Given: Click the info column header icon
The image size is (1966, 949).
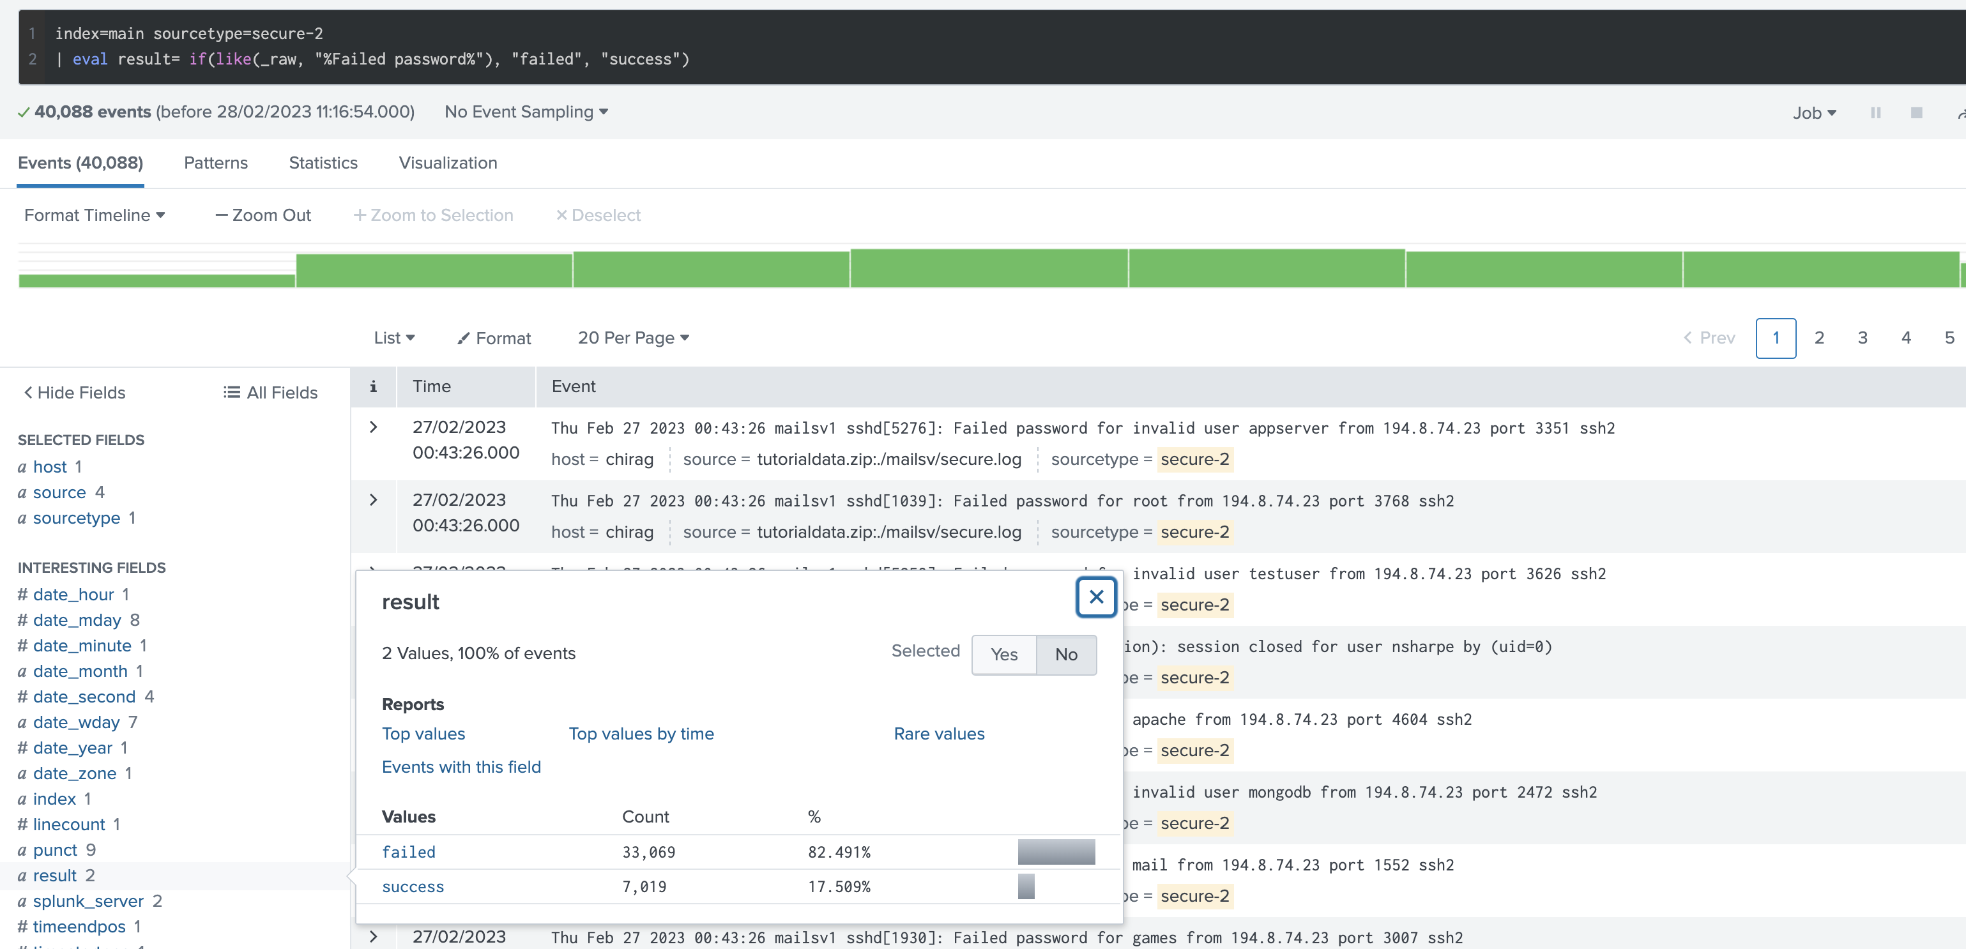Looking at the screenshot, I should coord(373,387).
